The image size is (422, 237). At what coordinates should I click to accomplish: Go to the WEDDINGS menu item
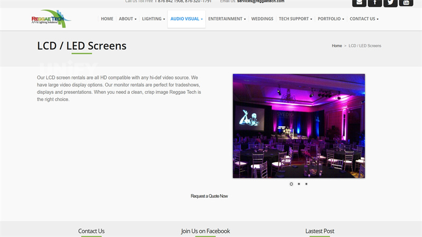pyautogui.click(x=262, y=19)
